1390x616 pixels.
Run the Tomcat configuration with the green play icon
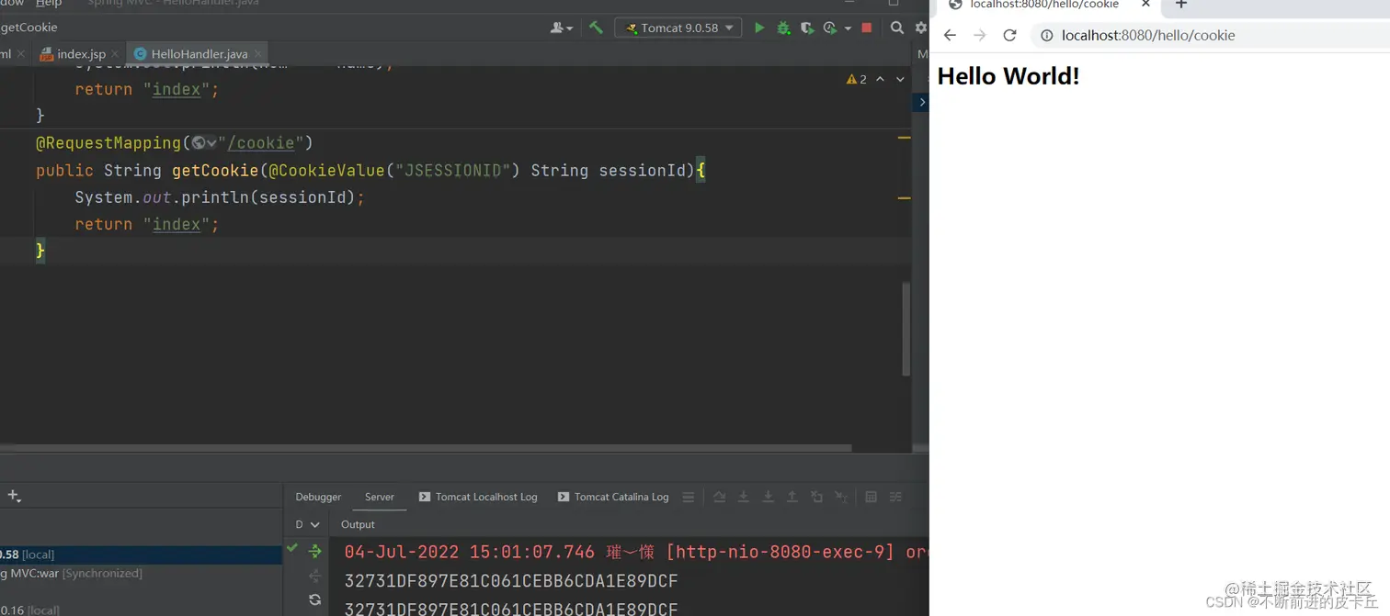(x=759, y=28)
